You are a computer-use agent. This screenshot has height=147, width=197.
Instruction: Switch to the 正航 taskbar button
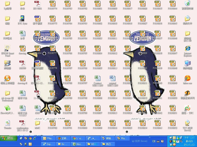[63, 138]
